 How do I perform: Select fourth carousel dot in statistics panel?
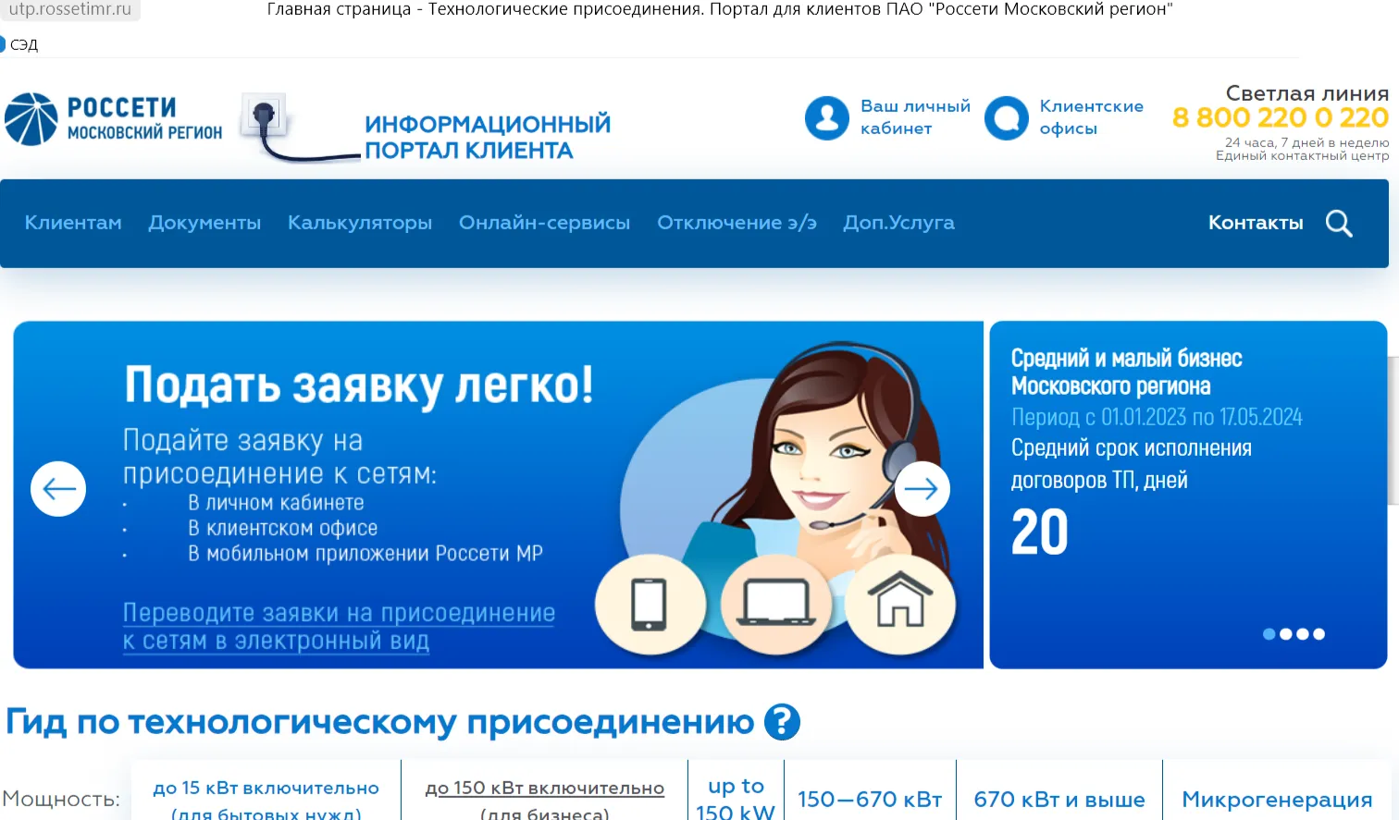pyautogui.click(x=1319, y=634)
